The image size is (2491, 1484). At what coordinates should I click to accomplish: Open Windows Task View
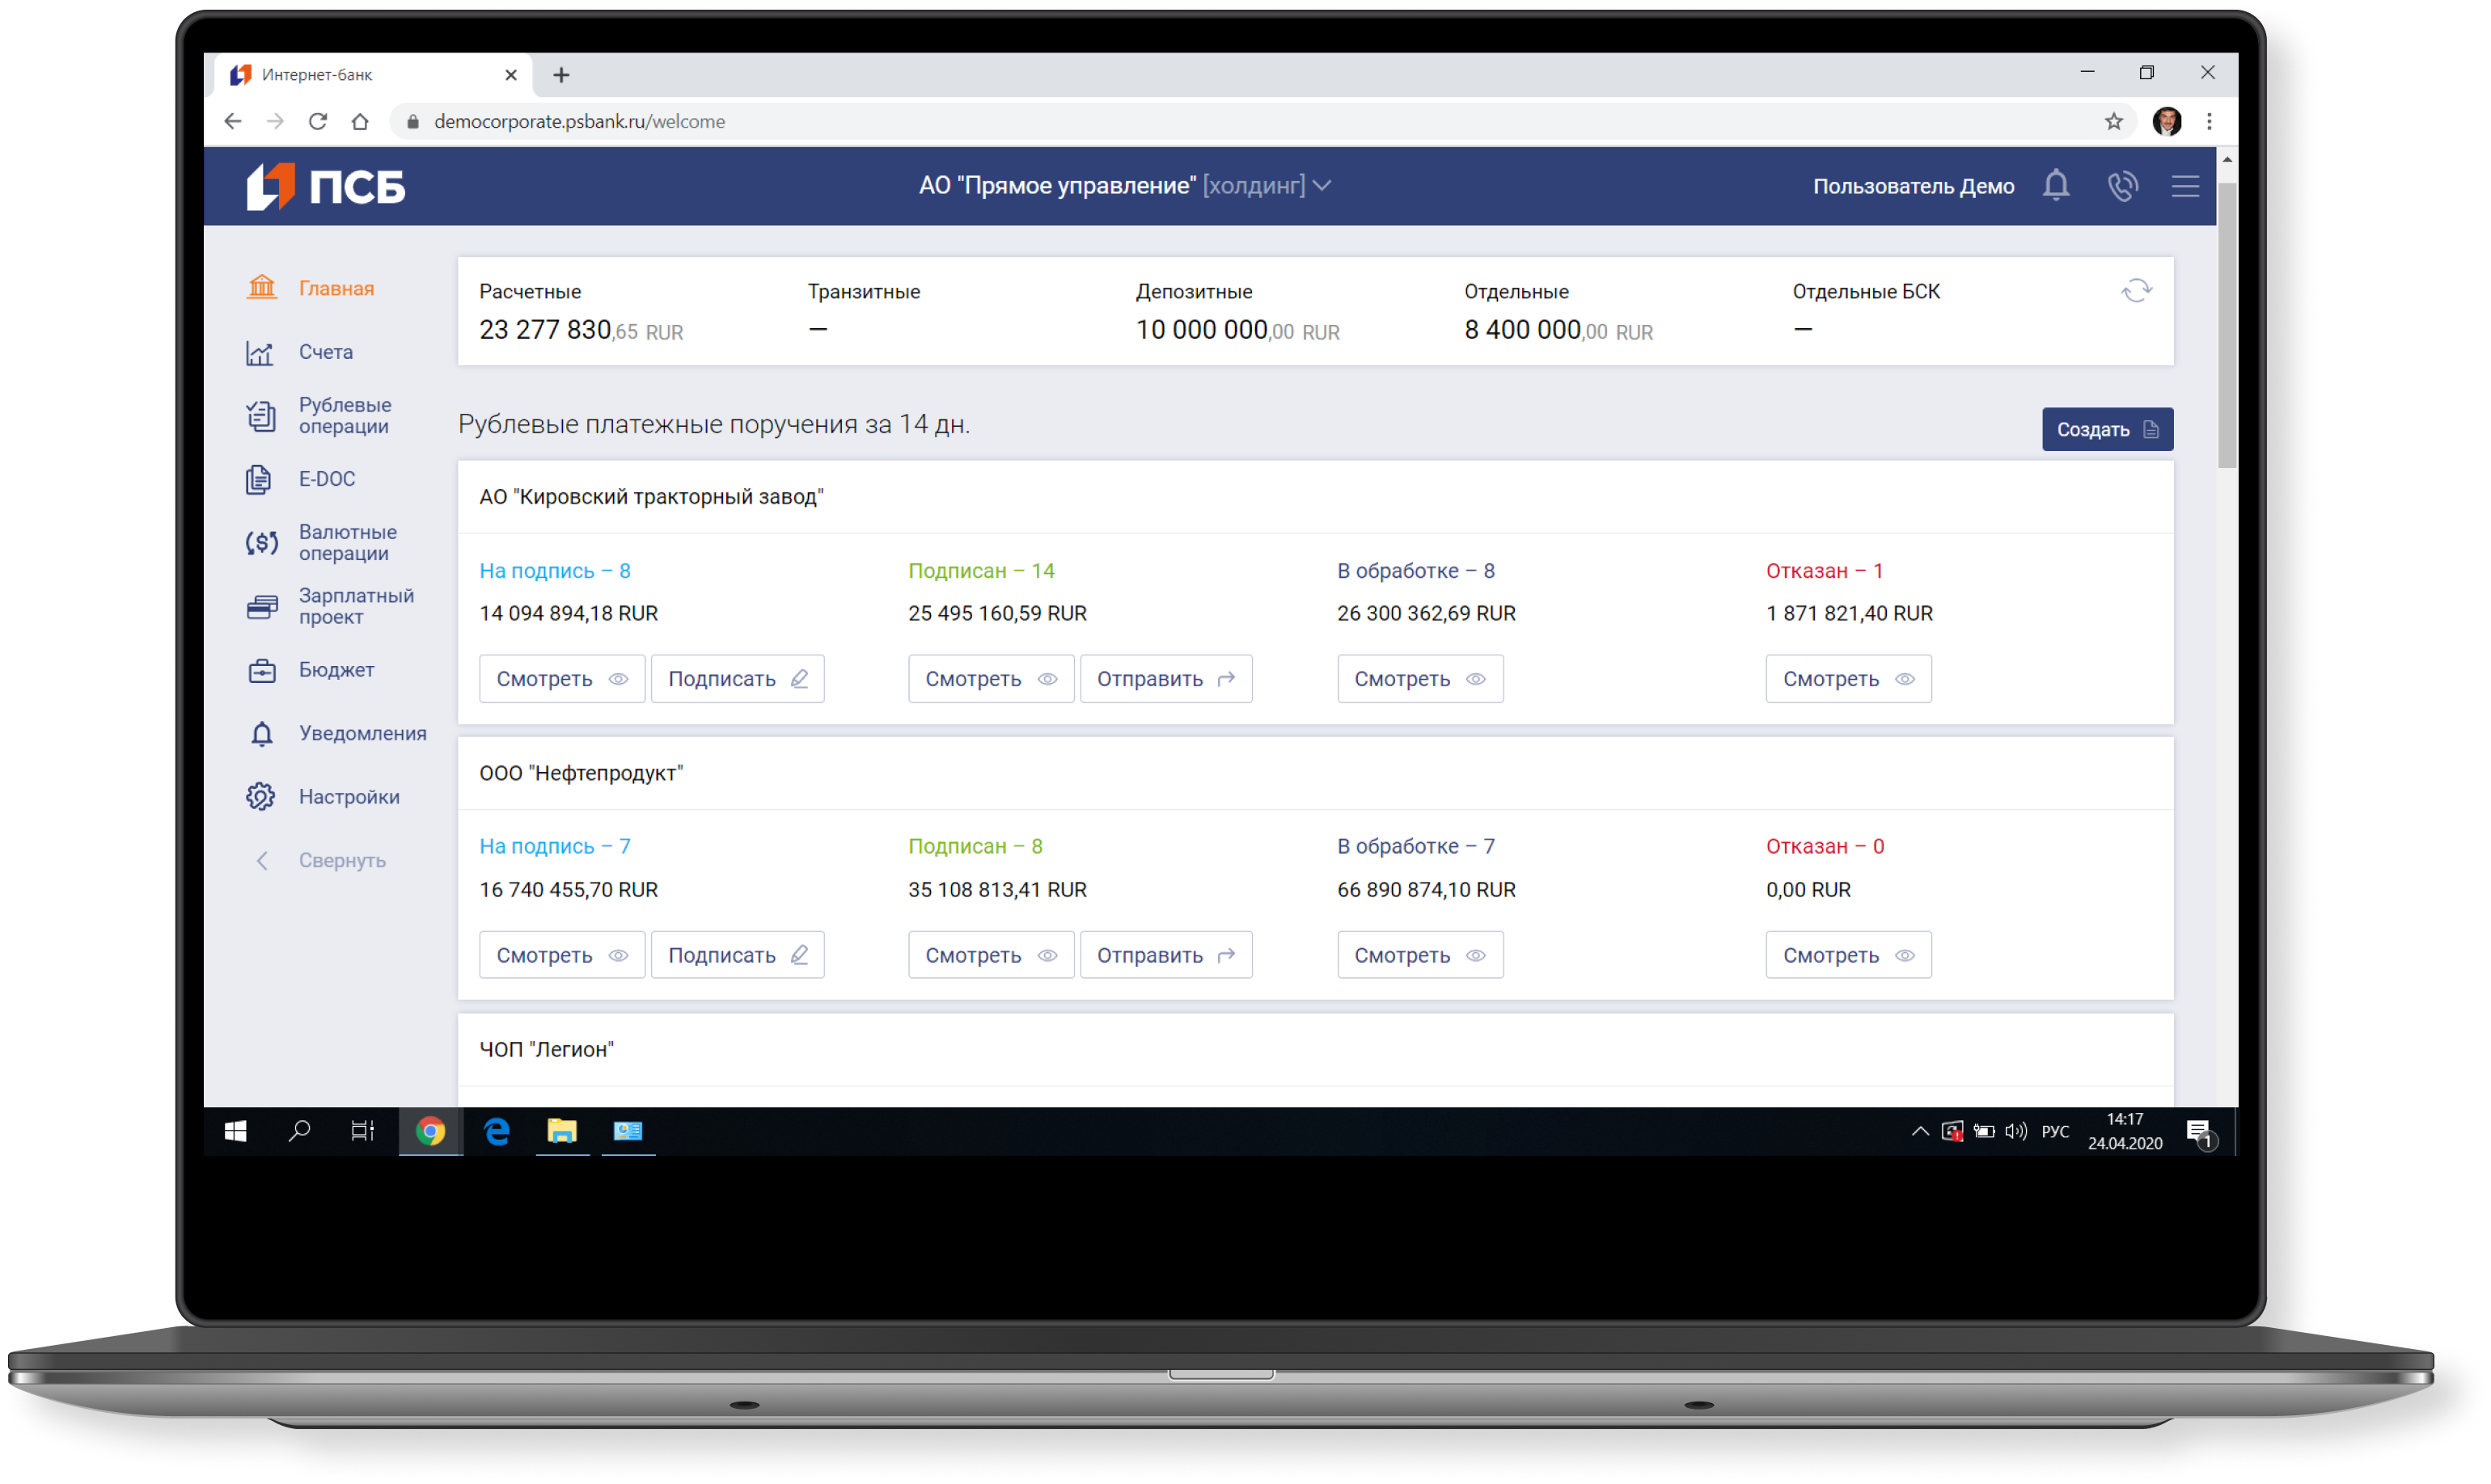[x=363, y=1131]
